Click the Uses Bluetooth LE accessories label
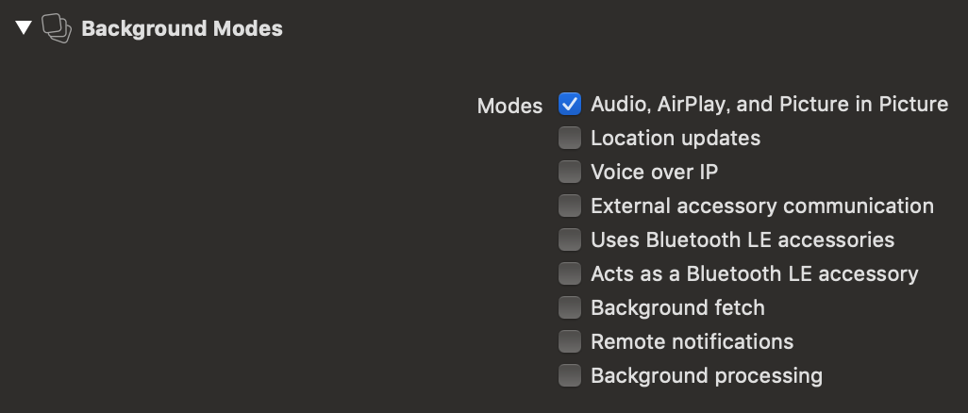This screenshot has height=413, width=968. click(x=743, y=240)
